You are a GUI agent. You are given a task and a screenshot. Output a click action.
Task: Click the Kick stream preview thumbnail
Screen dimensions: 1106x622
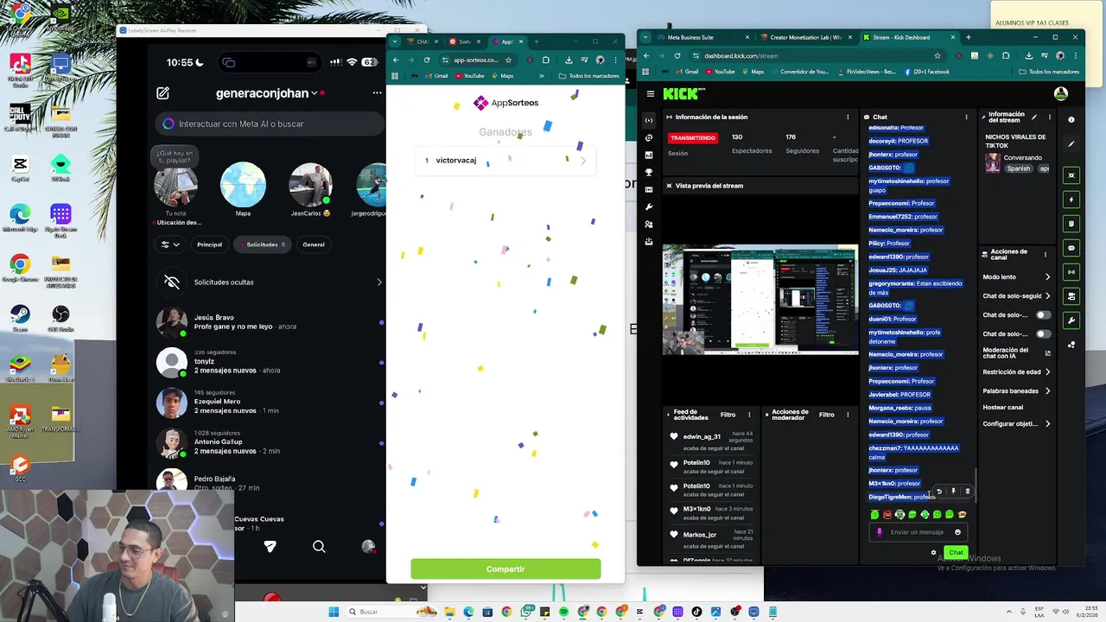click(760, 299)
